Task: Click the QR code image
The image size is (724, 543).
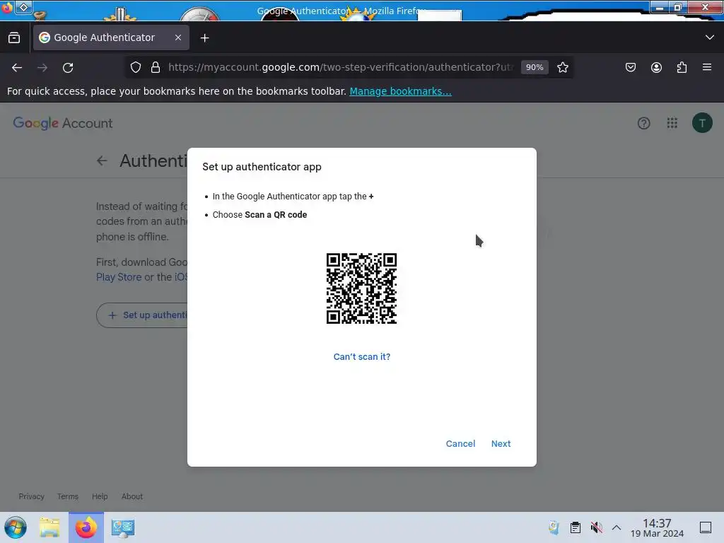Action: pyautogui.click(x=361, y=288)
